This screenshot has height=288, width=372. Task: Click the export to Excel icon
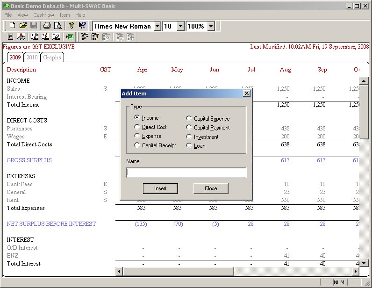tap(70, 37)
